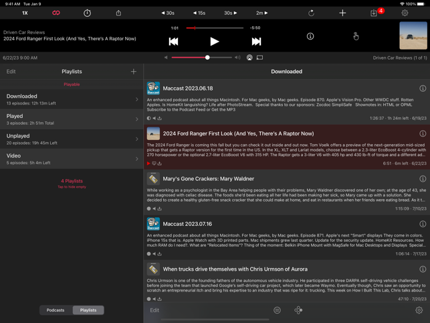Show info for Maccast 2023.07.16
This screenshot has height=323, width=430.
[x=423, y=224]
